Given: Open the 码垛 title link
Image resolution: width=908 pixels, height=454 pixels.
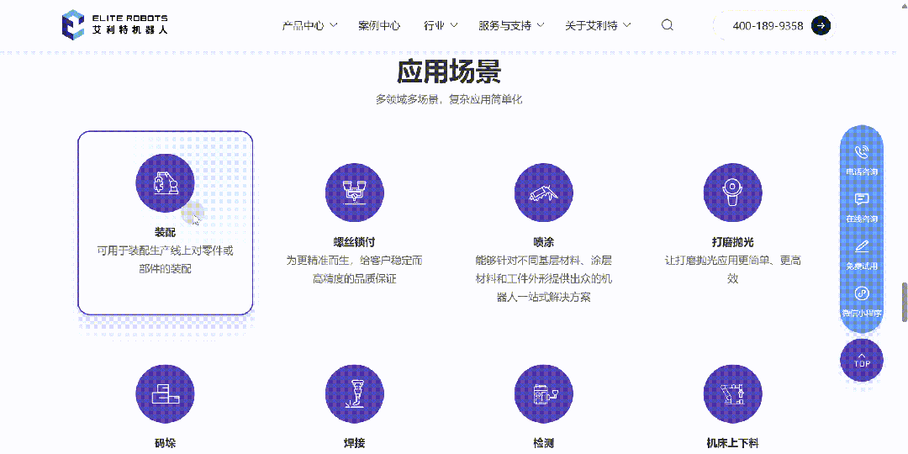Looking at the screenshot, I should (165, 444).
